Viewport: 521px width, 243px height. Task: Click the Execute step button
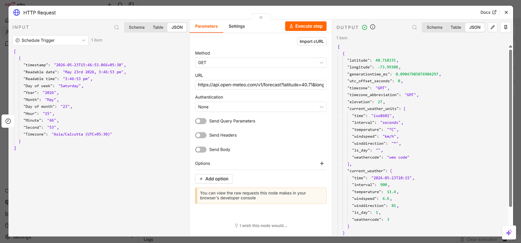(x=306, y=26)
